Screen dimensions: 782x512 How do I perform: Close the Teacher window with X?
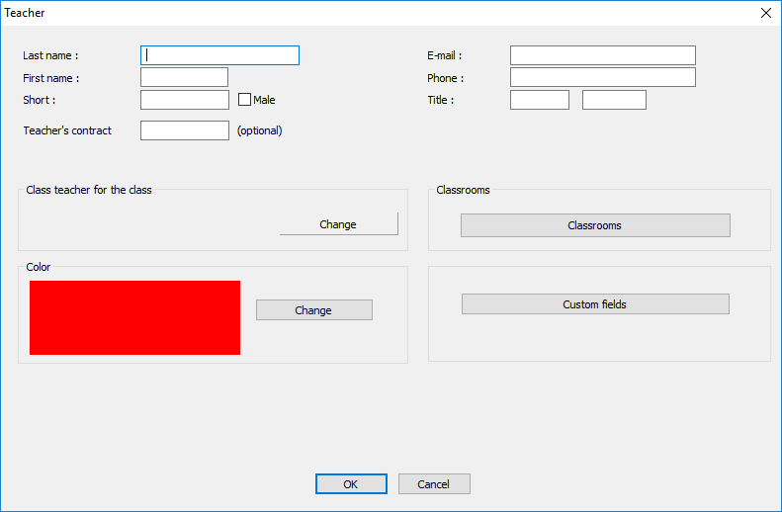765,13
